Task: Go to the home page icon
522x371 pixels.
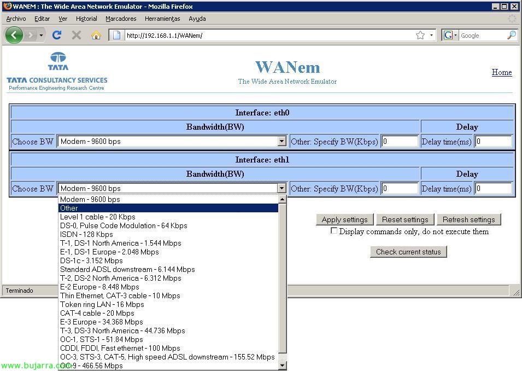Action: [96, 35]
